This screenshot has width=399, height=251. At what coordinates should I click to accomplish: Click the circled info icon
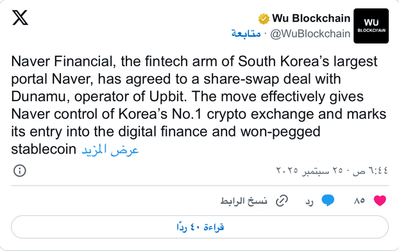tap(20, 171)
